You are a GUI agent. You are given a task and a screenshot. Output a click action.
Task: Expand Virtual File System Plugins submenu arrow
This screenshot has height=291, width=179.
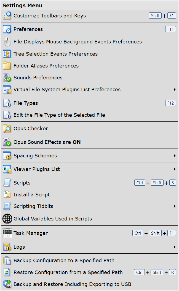175,90
